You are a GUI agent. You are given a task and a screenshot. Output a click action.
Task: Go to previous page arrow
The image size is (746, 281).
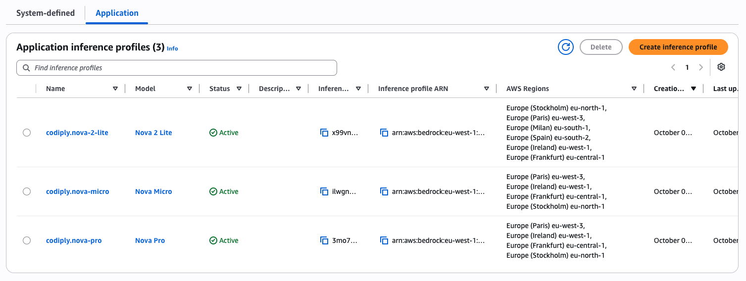coord(673,67)
